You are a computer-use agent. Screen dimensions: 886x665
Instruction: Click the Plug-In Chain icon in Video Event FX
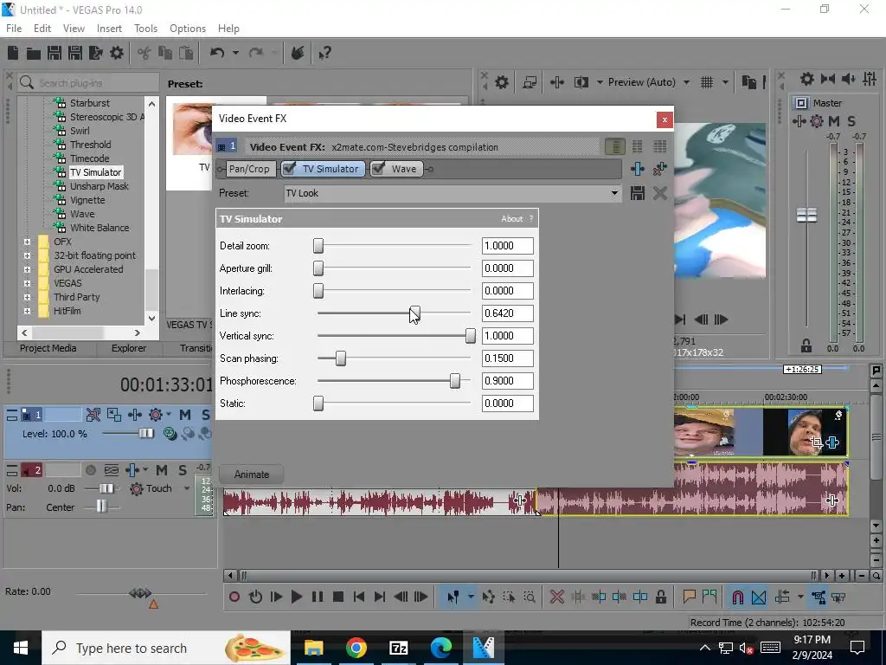[638, 169]
